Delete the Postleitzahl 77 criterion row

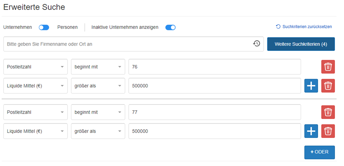point(328,112)
